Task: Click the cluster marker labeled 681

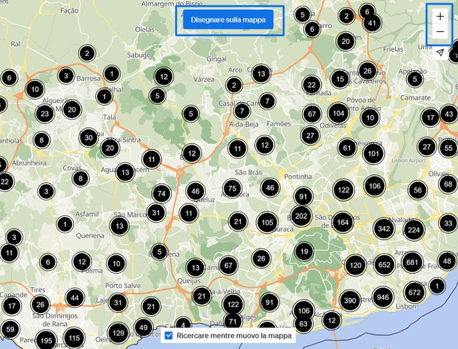Action: (x=413, y=263)
